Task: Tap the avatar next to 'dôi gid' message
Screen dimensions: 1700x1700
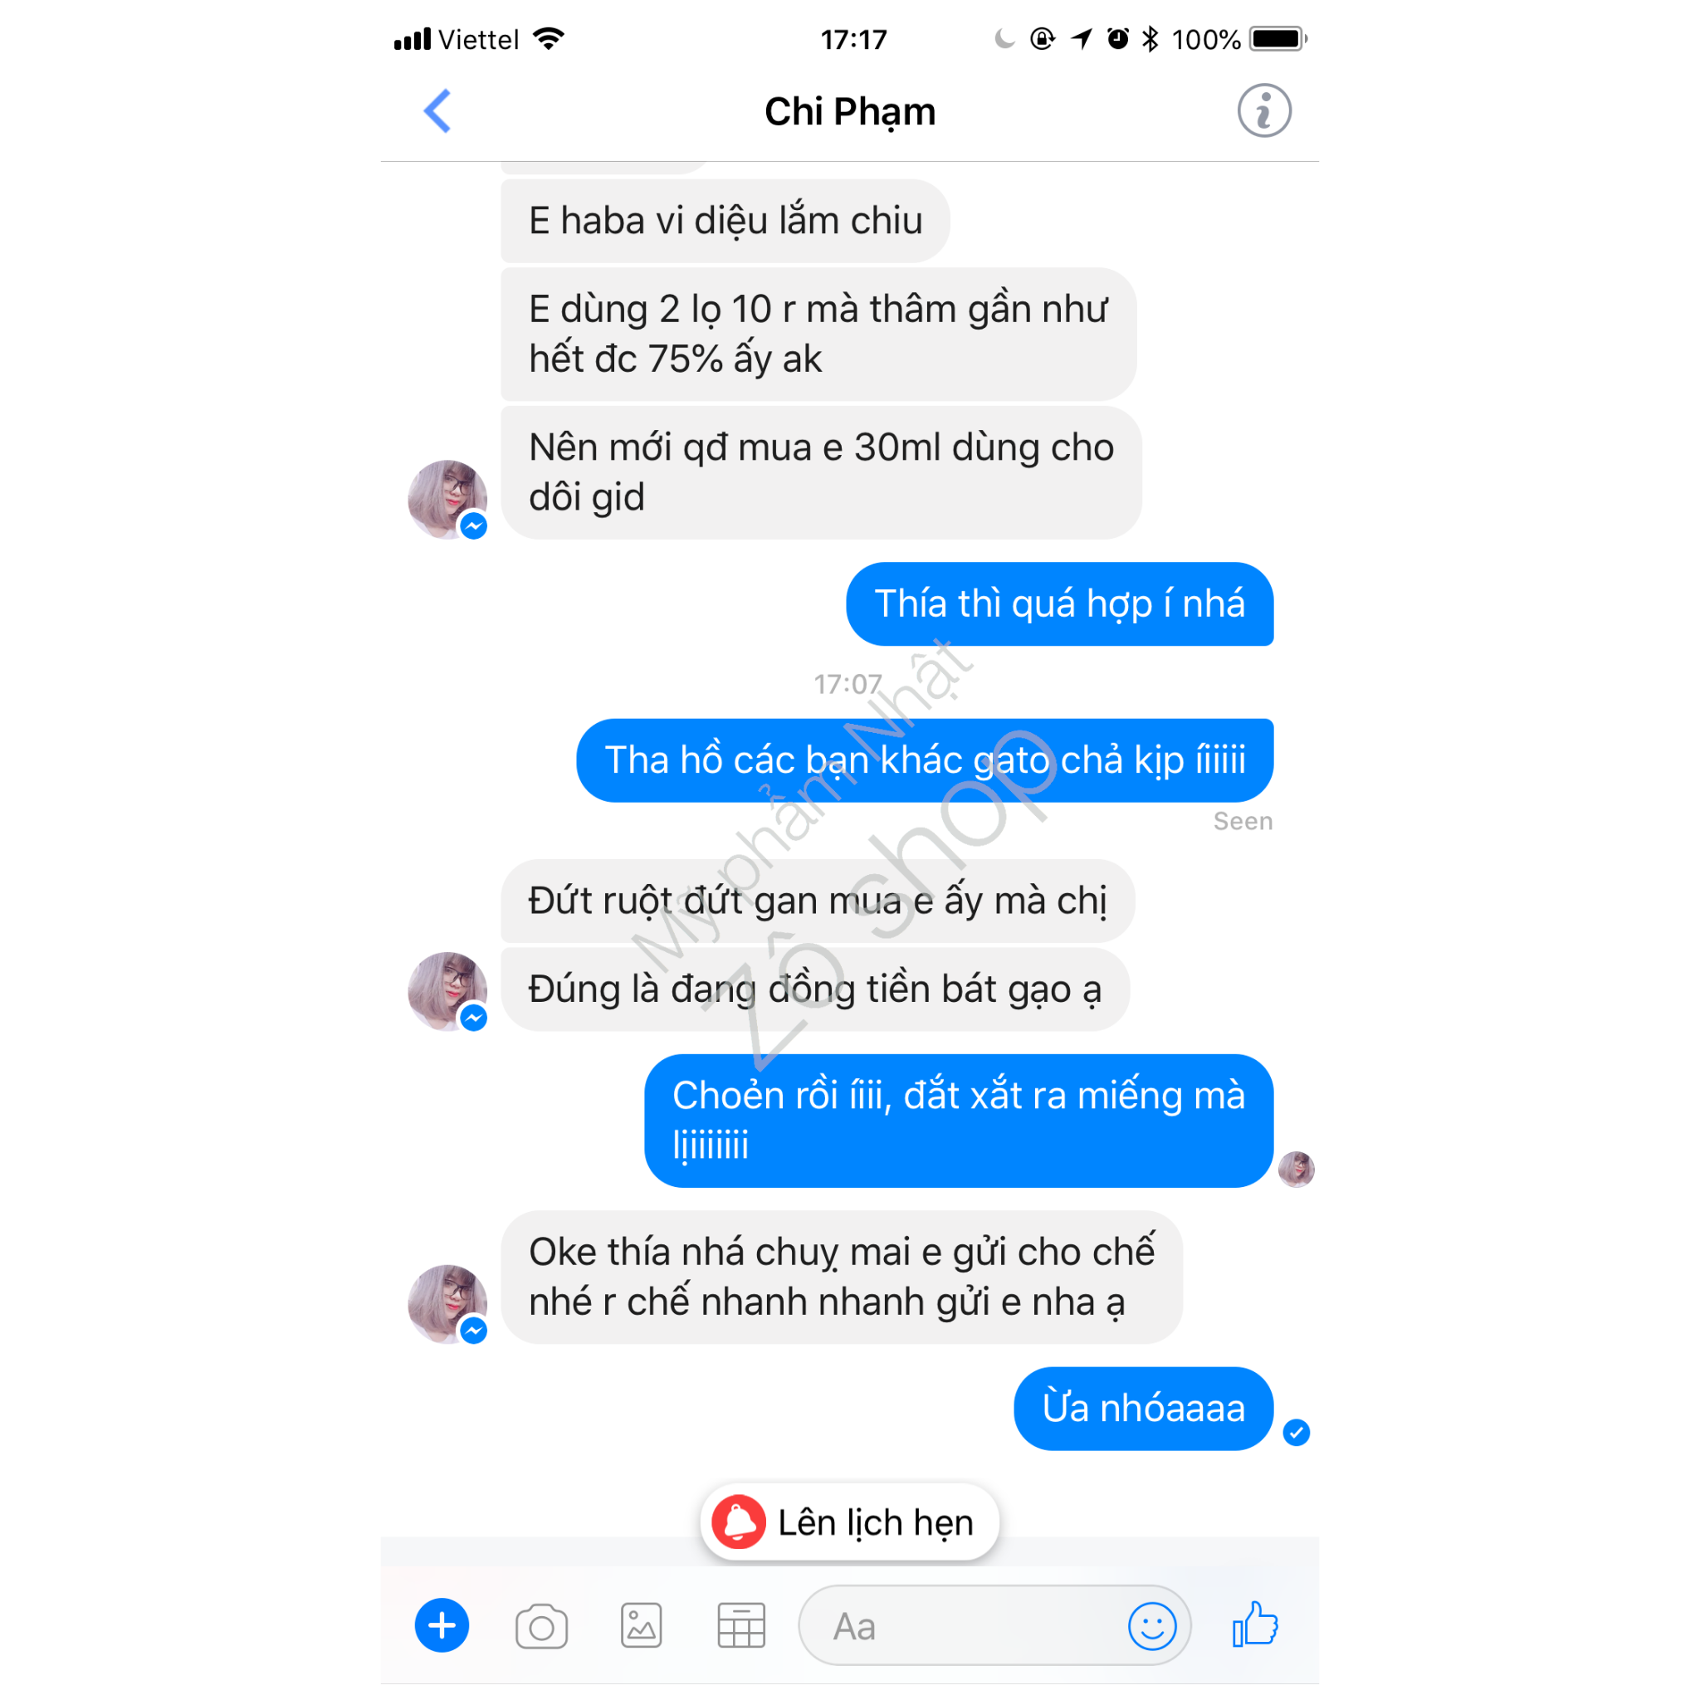Action: [x=447, y=499]
